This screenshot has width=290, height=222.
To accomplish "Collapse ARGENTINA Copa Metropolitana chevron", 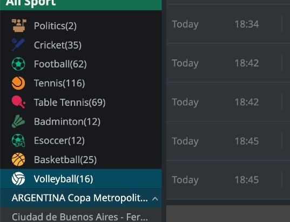I will 155,199.
